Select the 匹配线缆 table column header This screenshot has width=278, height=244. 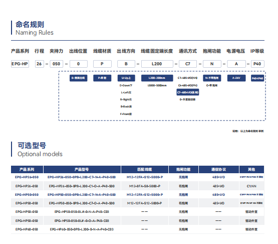(x=145, y=170)
